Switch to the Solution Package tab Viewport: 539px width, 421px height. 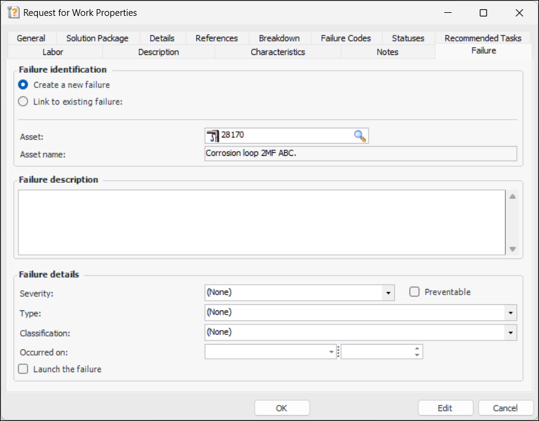point(97,38)
